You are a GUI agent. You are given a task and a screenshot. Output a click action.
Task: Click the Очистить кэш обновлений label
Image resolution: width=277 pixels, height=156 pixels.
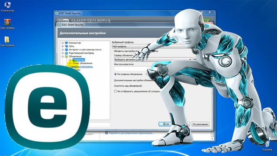point(128,86)
